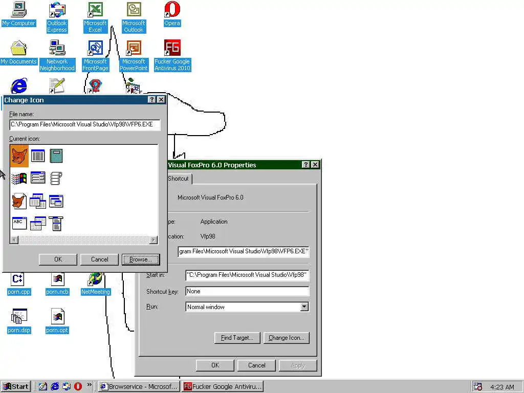
Task: Click system tray scheduler icon
Action: point(478,387)
